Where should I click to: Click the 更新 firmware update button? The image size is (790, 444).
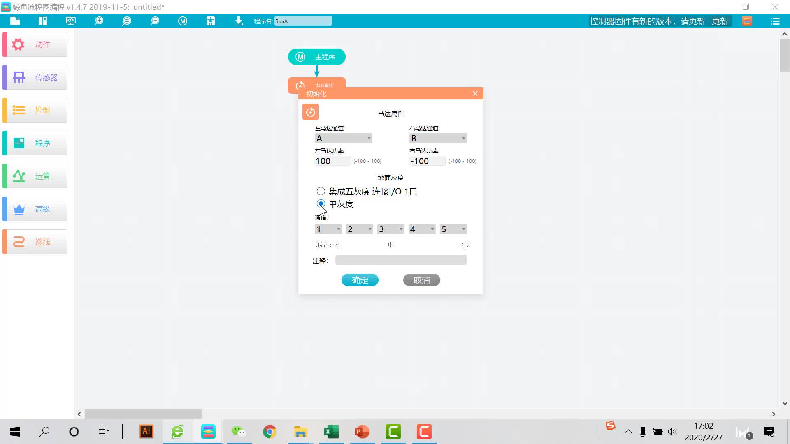720,21
